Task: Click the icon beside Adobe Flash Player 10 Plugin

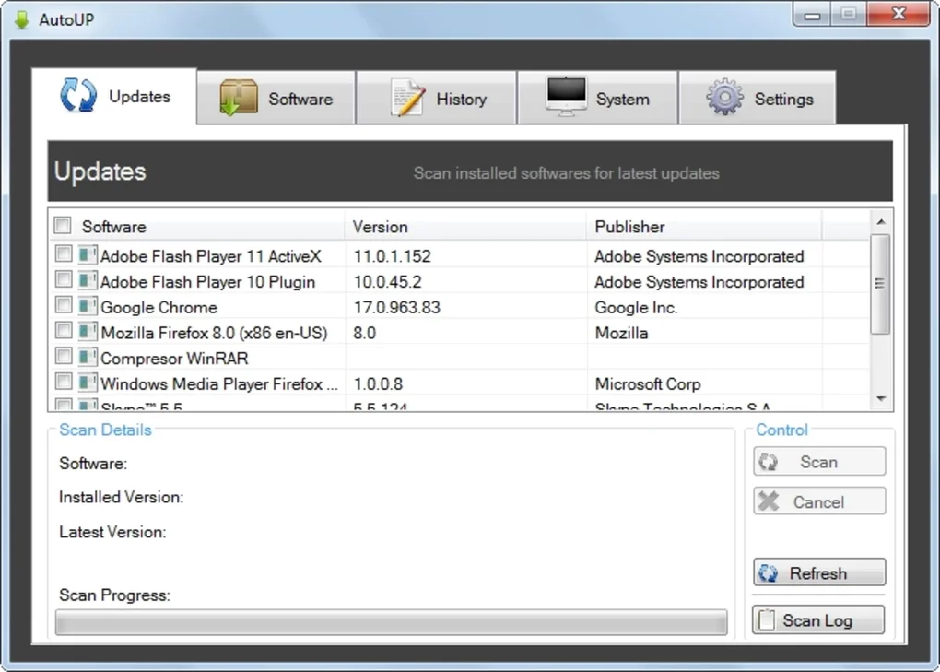Action: click(x=87, y=281)
